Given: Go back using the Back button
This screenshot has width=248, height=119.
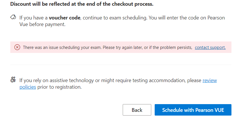Looking at the screenshot, I should [x=137, y=110].
